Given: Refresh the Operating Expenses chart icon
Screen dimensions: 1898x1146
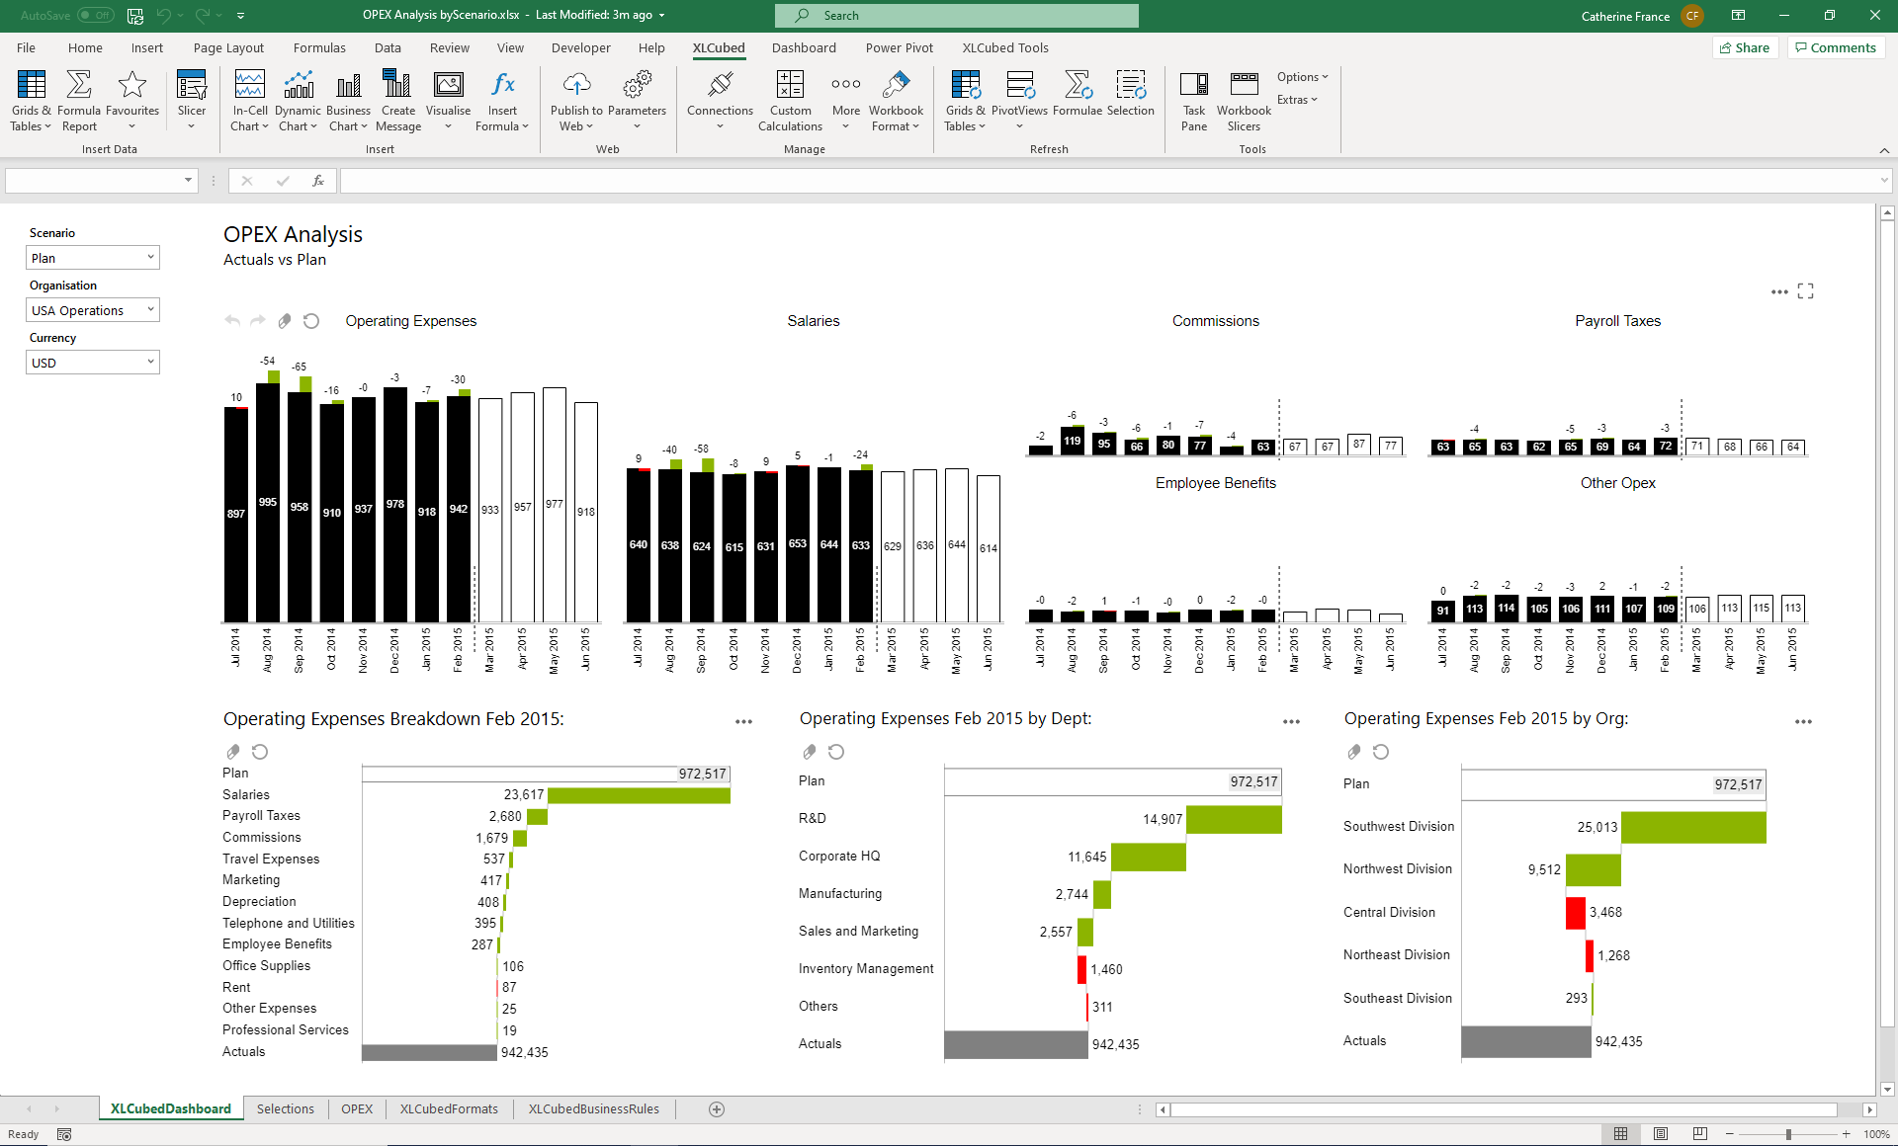Looking at the screenshot, I should coord(310,321).
